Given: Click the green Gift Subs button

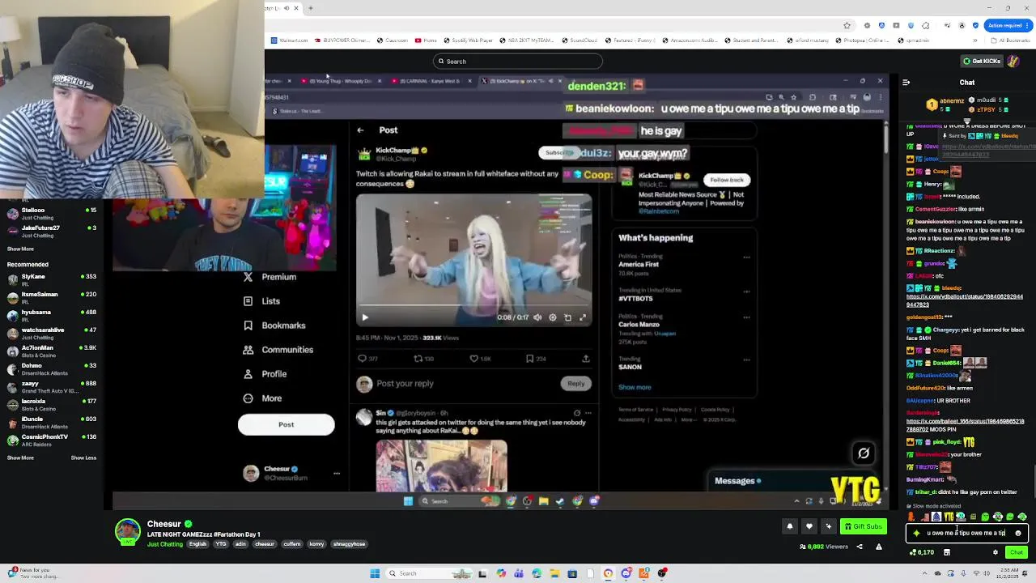Looking at the screenshot, I should click(x=864, y=526).
